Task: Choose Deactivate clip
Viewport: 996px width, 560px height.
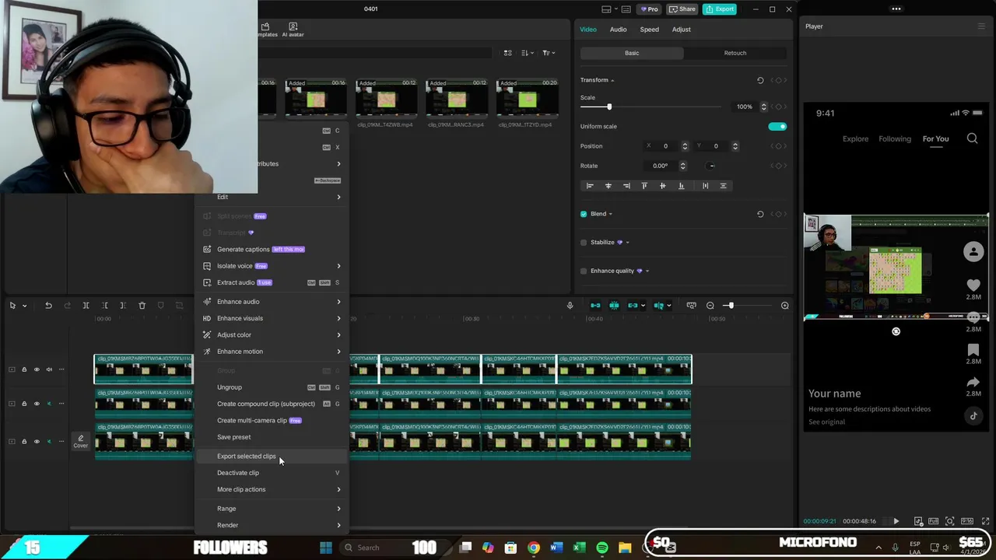Action: [270, 473]
